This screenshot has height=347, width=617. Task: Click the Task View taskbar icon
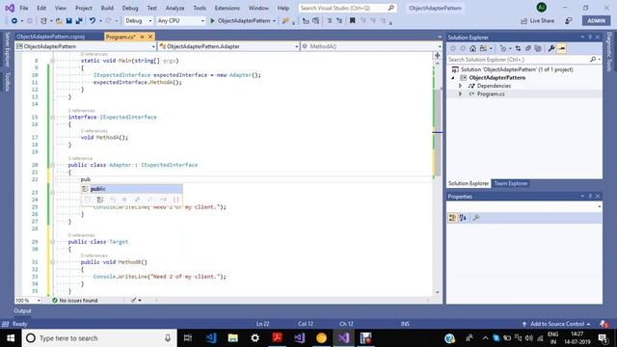tap(188, 338)
